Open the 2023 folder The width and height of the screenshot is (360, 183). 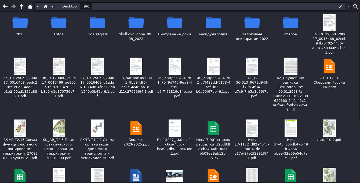coord(20,22)
